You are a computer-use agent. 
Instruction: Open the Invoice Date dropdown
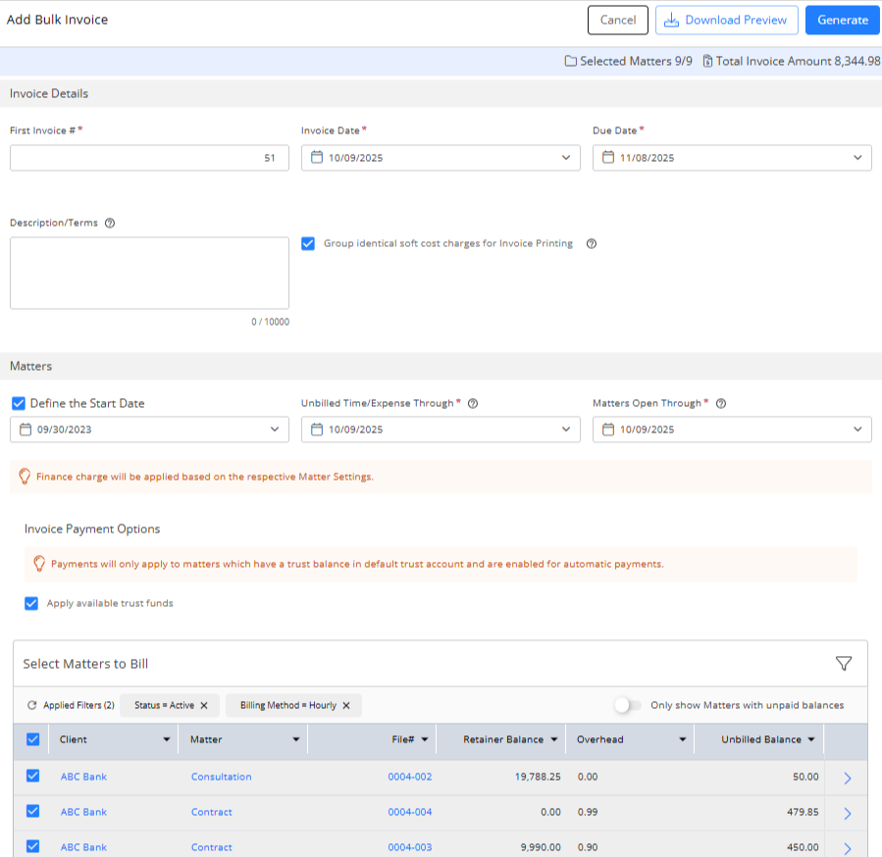(x=565, y=158)
